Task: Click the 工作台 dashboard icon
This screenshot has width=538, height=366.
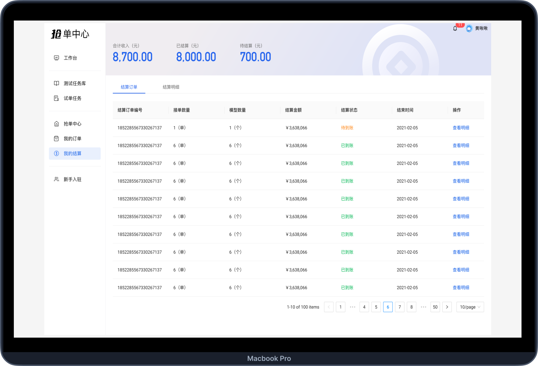Action: [x=56, y=58]
